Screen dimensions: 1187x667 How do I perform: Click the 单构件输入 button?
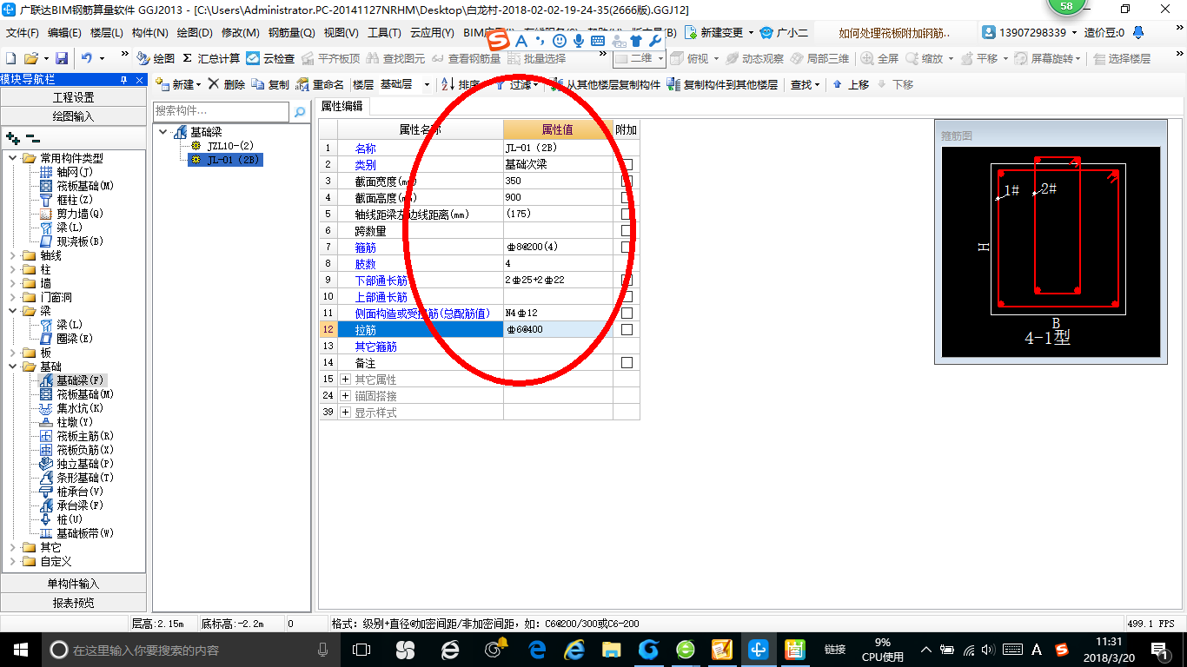(x=74, y=584)
